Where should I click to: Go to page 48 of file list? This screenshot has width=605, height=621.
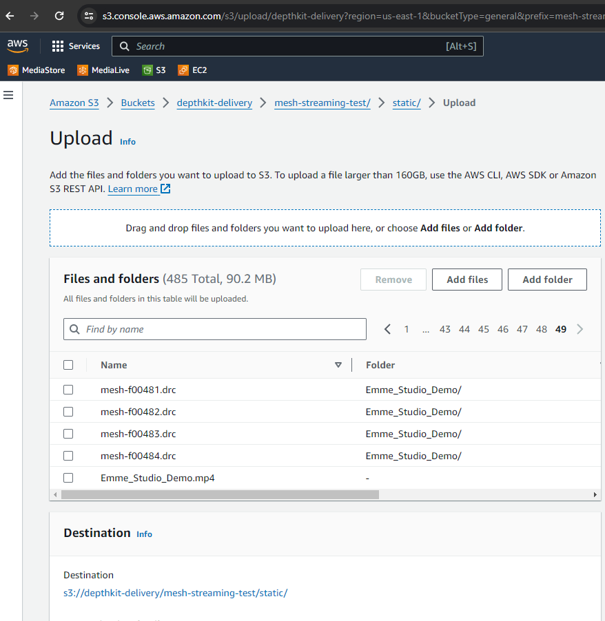click(542, 329)
